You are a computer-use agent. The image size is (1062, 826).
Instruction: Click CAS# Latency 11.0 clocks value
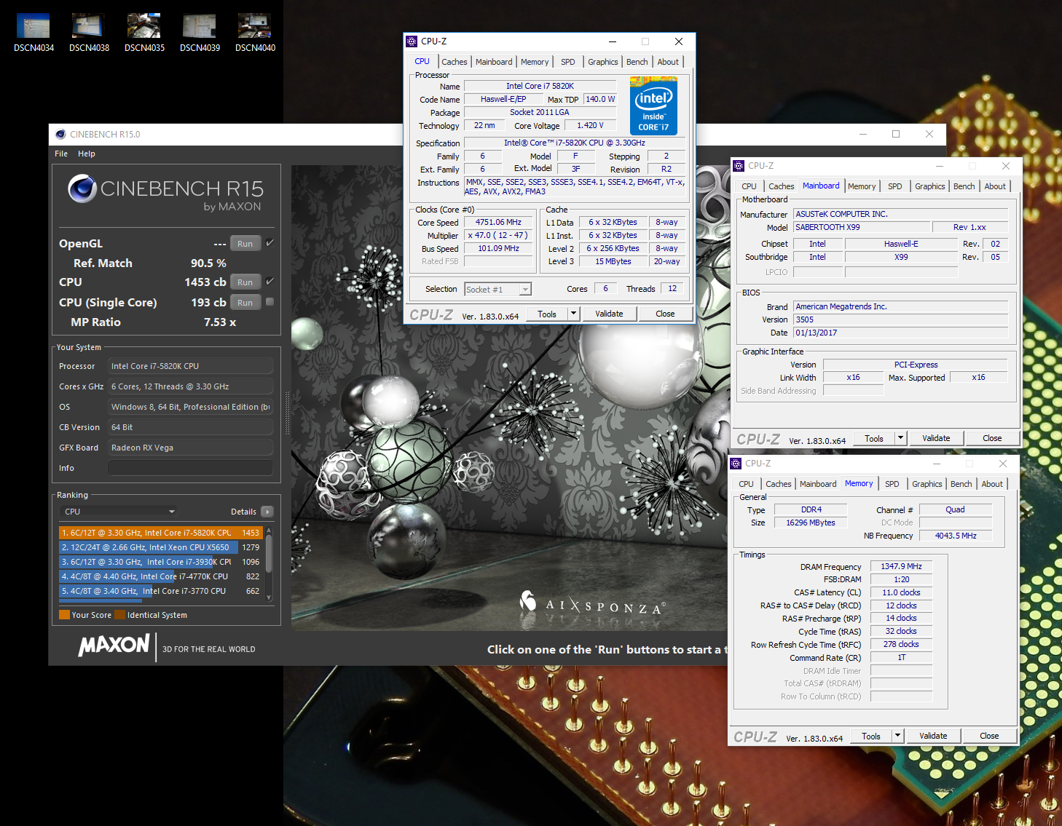(x=901, y=592)
